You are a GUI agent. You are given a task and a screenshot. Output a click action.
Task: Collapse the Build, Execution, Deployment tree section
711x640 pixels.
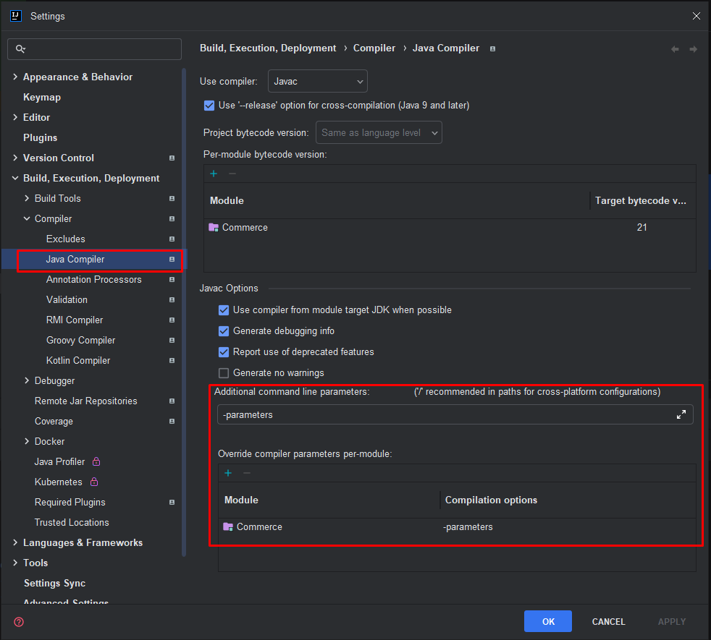tap(14, 178)
